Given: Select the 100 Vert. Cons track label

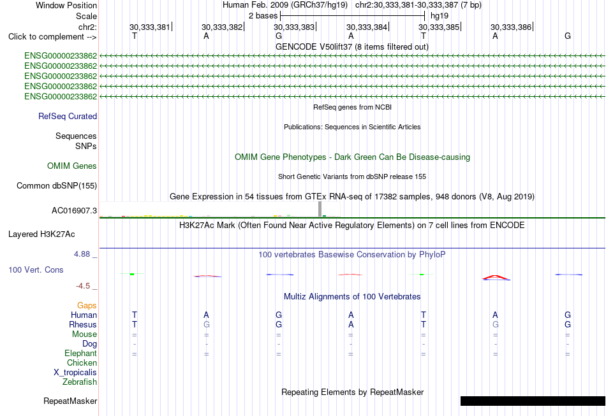Looking at the screenshot, I should coord(36,269).
